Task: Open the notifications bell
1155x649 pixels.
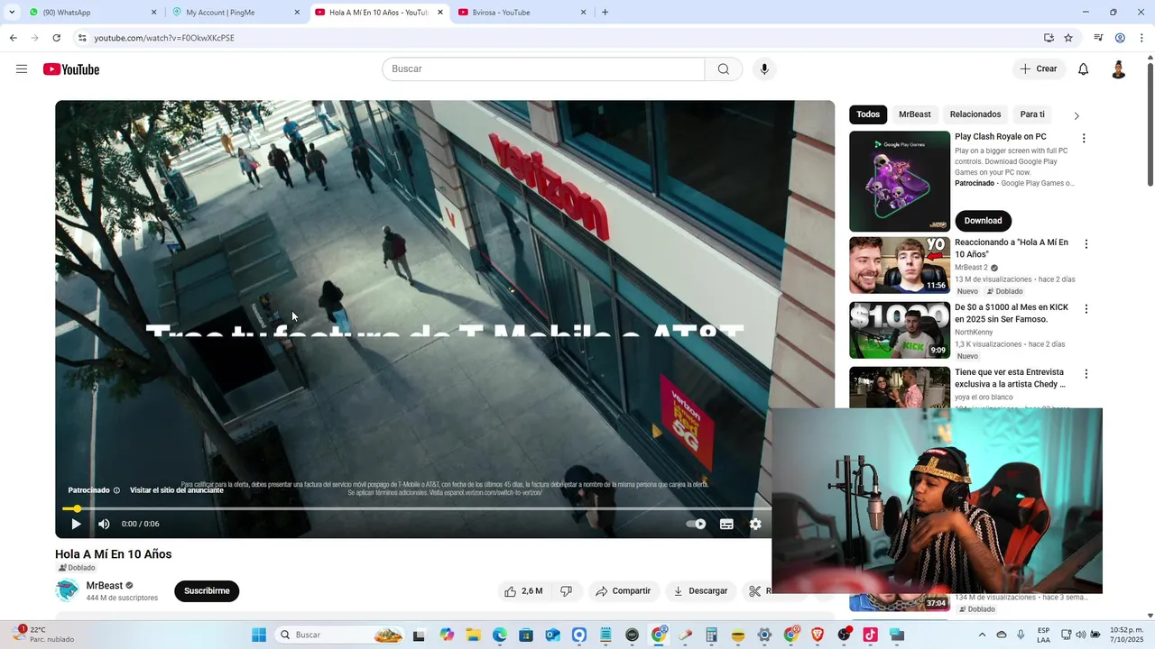Action: pyautogui.click(x=1083, y=69)
